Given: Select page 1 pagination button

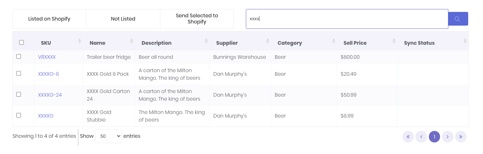Looking at the screenshot, I should 434,137.
